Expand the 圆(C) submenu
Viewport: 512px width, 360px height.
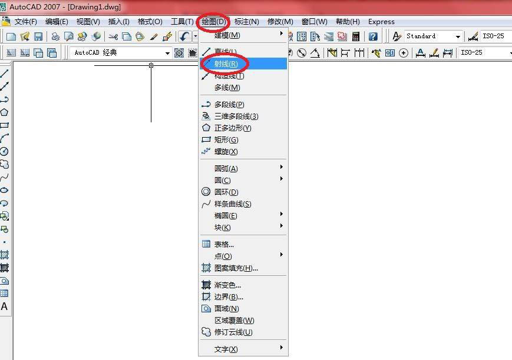point(243,181)
